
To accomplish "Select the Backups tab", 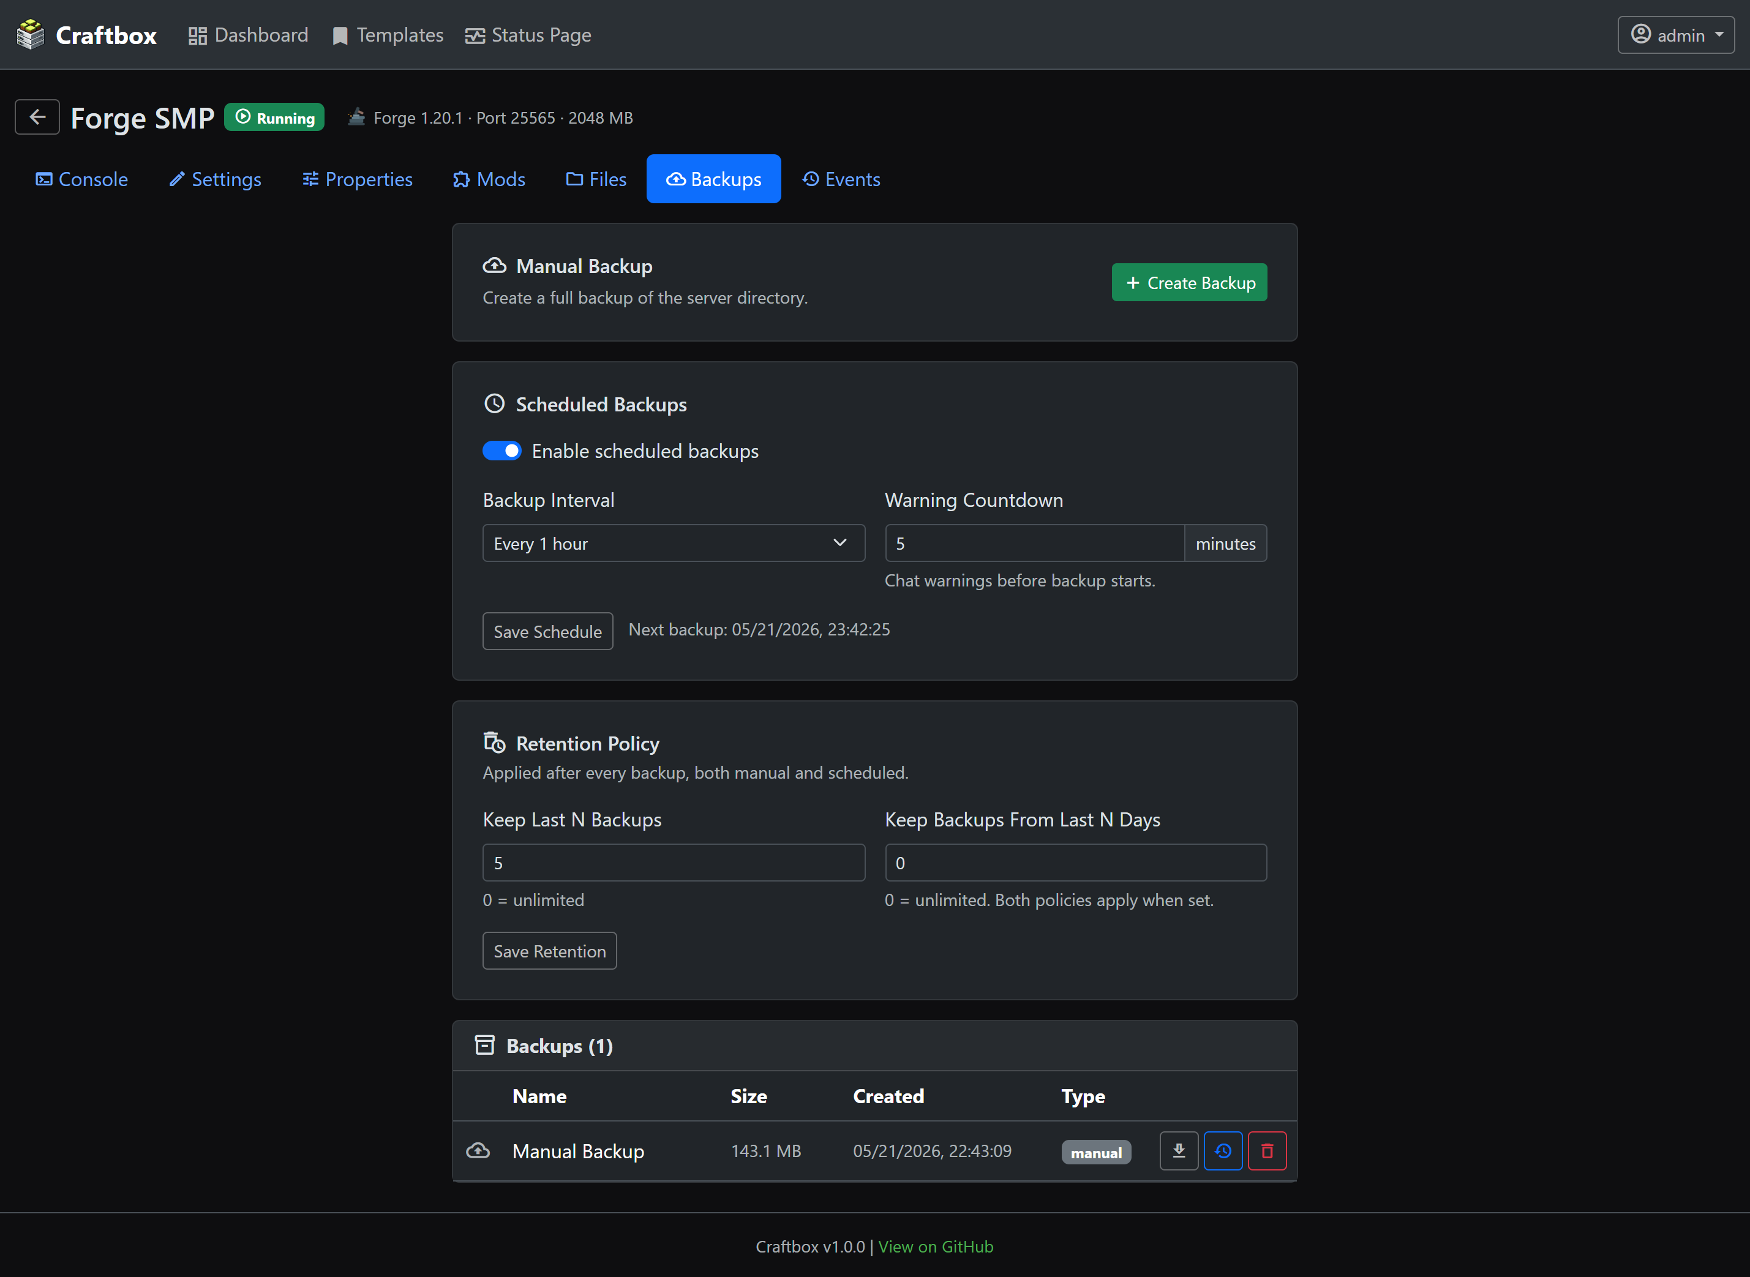I will coord(713,179).
